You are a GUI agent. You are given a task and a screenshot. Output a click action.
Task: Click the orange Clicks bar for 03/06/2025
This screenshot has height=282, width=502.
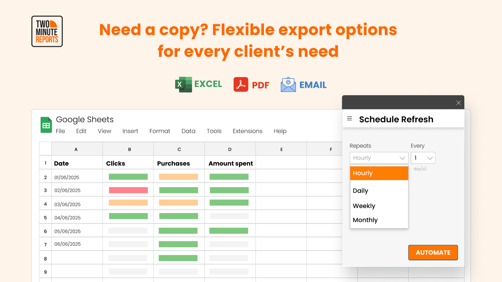click(128, 203)
